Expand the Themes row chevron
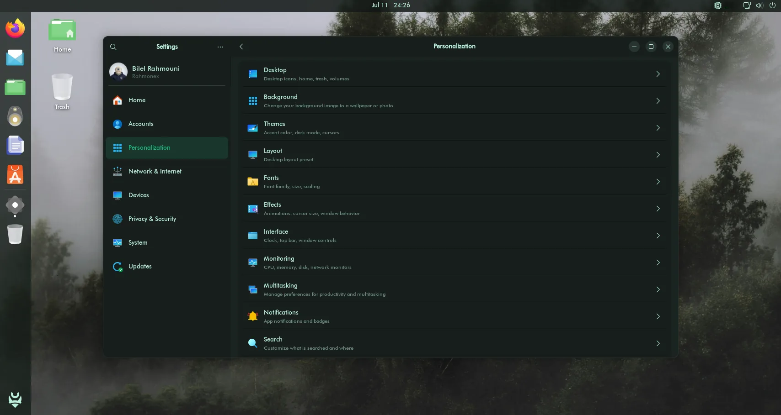This screenshot has height=415, width=781. point(658,128)
